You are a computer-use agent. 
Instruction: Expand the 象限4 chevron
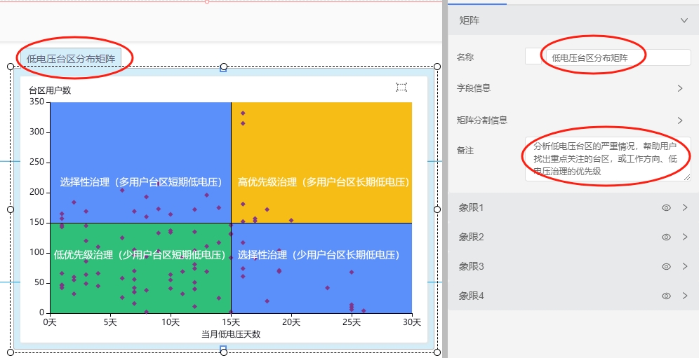coord(684,296)
